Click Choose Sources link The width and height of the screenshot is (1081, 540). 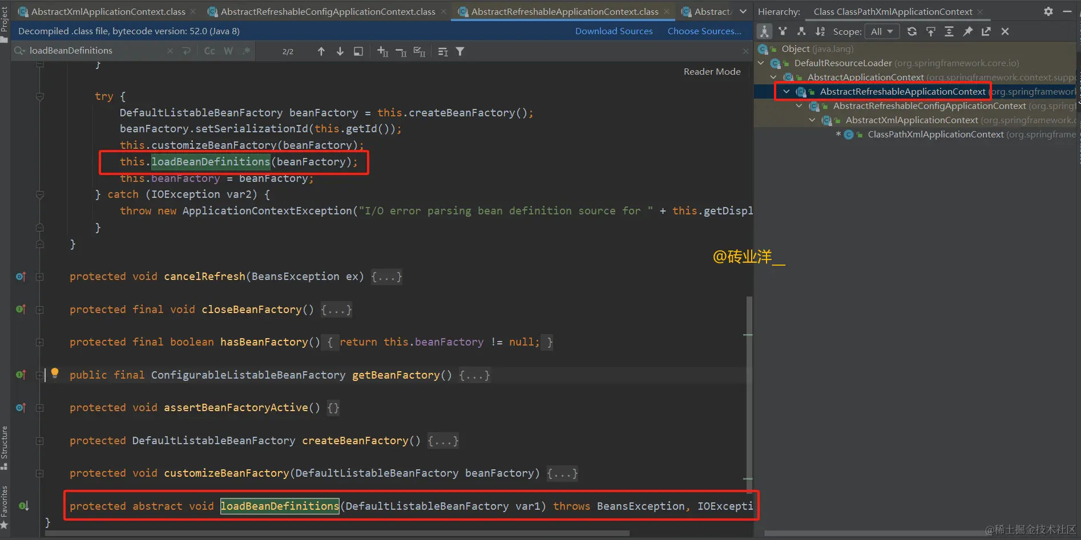pyautogui.click(x=704, y=31)
